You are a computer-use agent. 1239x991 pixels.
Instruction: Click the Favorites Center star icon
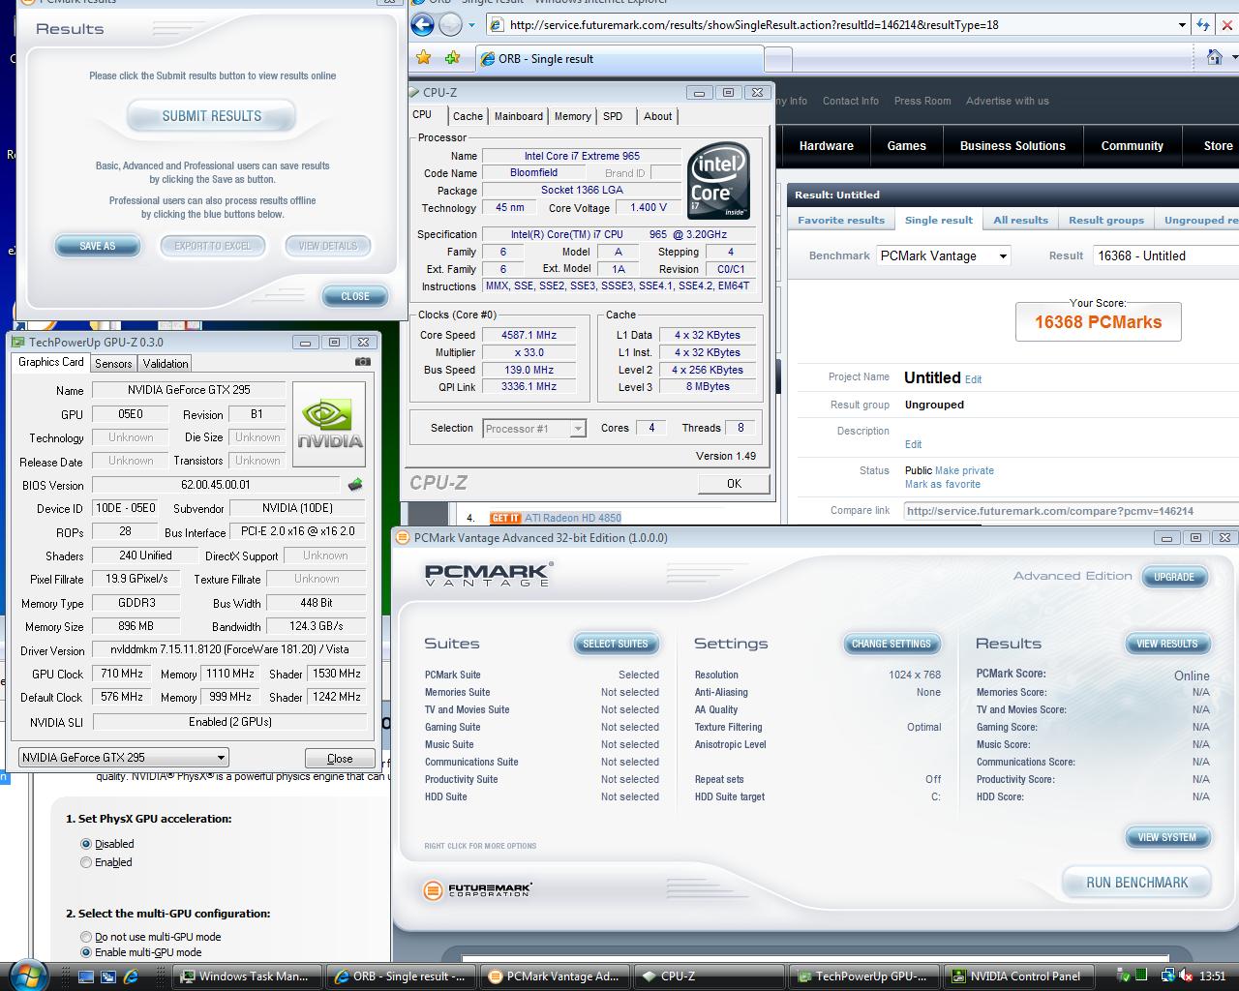(424, 58)
